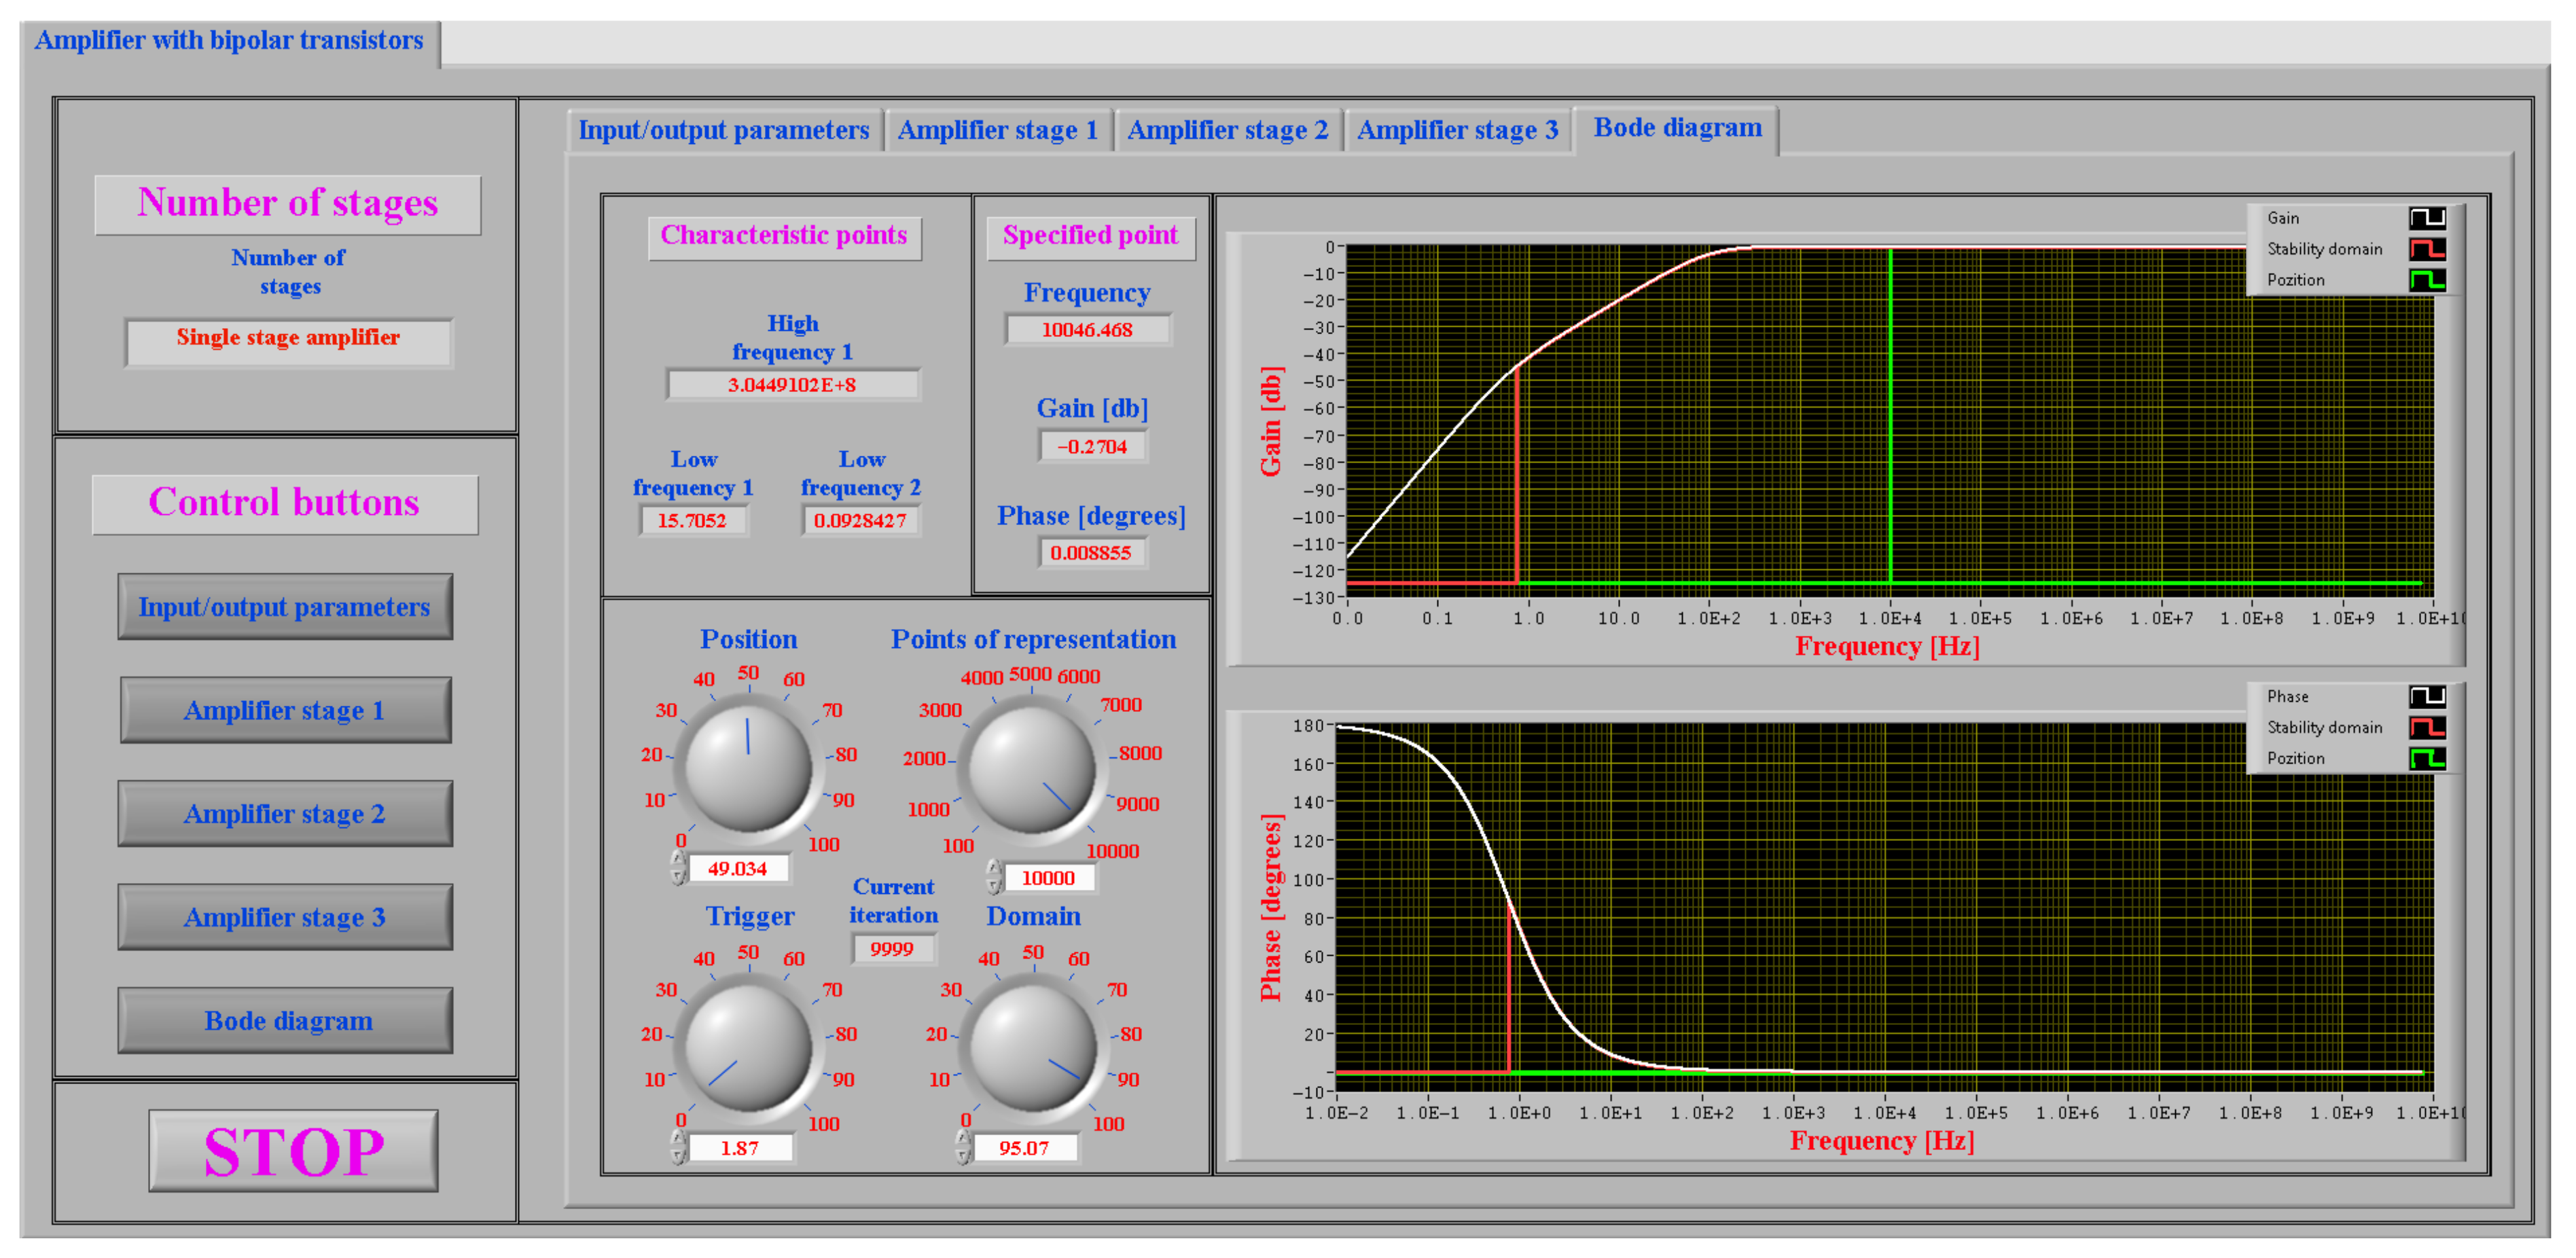Click the Position value stepper arrows
The width and height of the screenshot is (2576, 1258).
678,868
